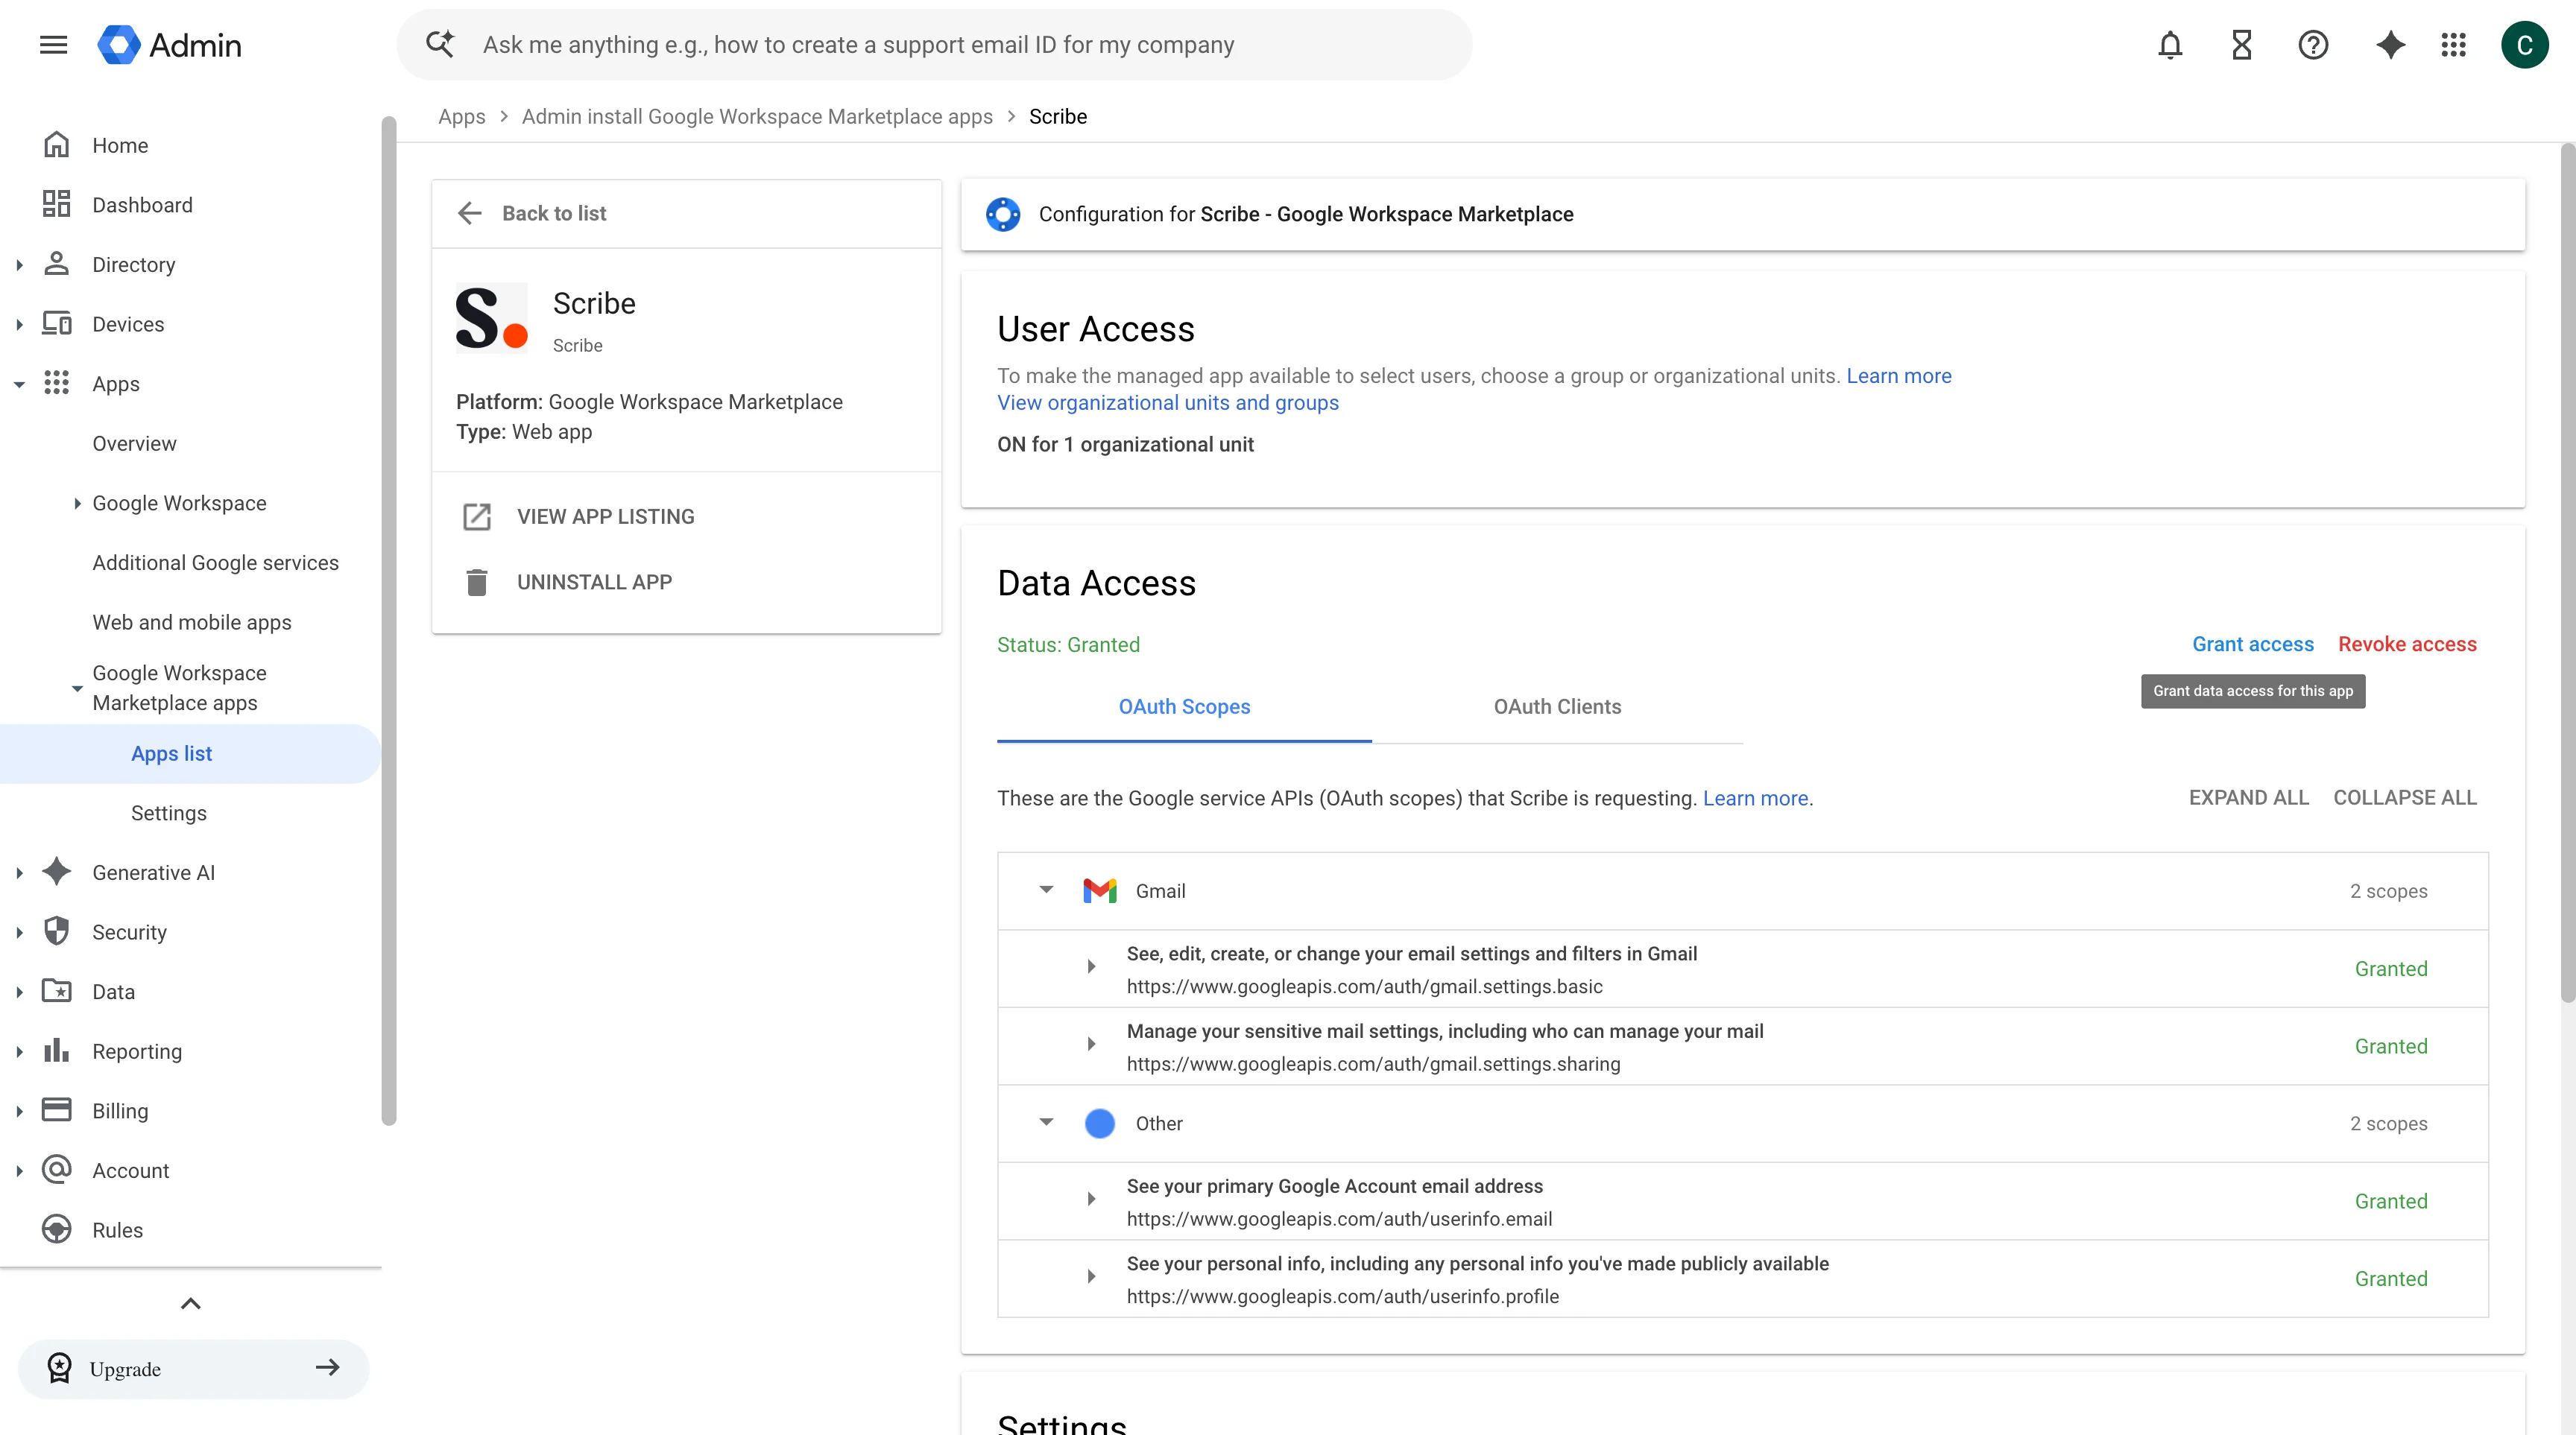Click the Data folder icon
Viewport: 2576px width, 1435px height.
coord(56,991)
